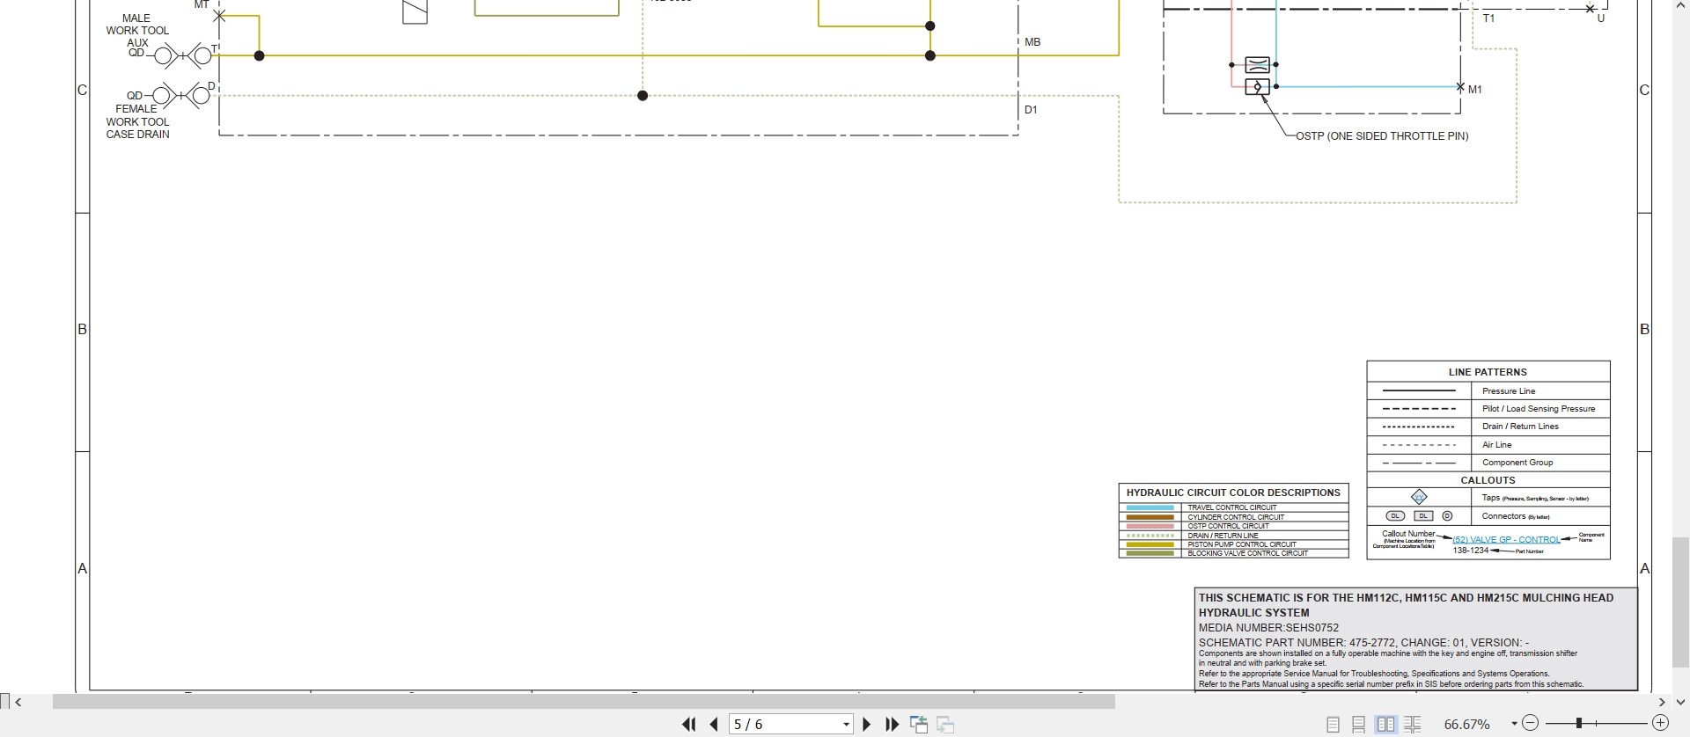Click the female quick-disconnect coupling symbol

182,95
